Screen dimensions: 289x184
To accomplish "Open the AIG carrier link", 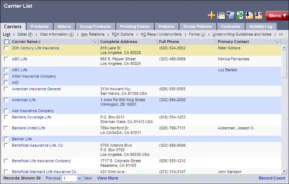I will pyautogui.click(x=15, y=82).
